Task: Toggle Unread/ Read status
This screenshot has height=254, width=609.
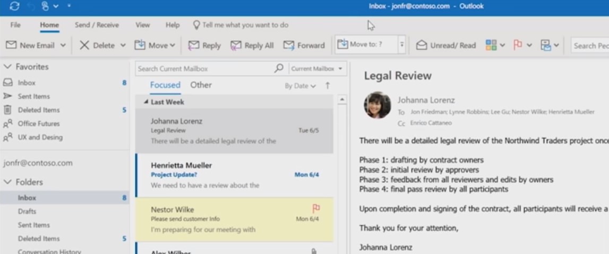Action: (x=446, y=46)
